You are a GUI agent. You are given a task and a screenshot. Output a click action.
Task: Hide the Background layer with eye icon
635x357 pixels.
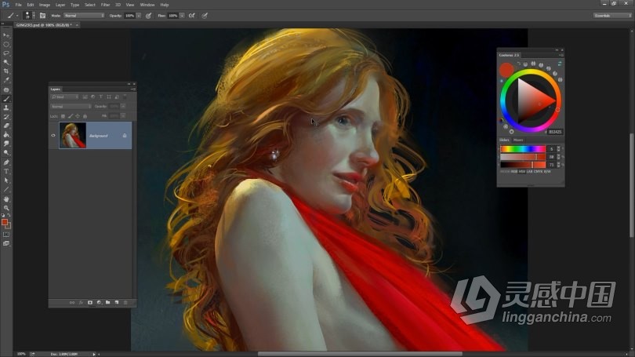coord(53,135)
